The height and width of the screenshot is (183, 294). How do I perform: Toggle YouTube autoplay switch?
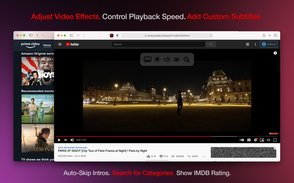tap(242, 140)
